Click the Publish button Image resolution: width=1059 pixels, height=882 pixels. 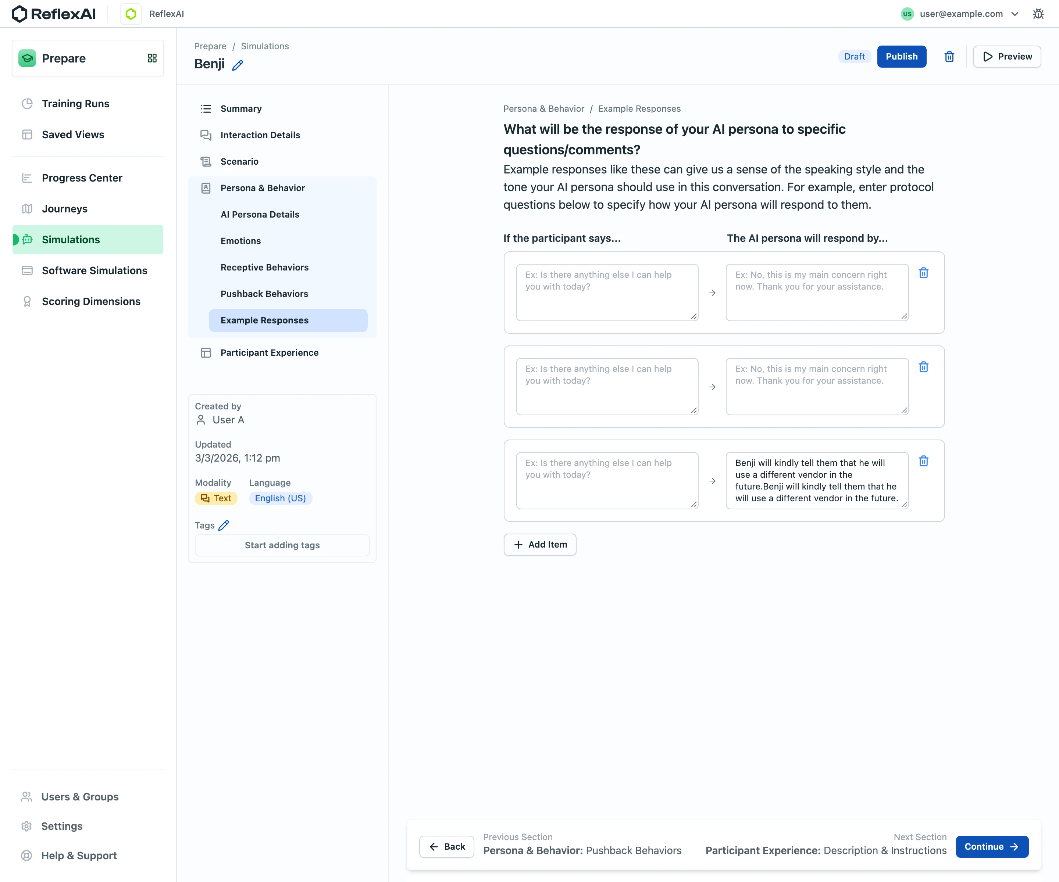(902, 57)
